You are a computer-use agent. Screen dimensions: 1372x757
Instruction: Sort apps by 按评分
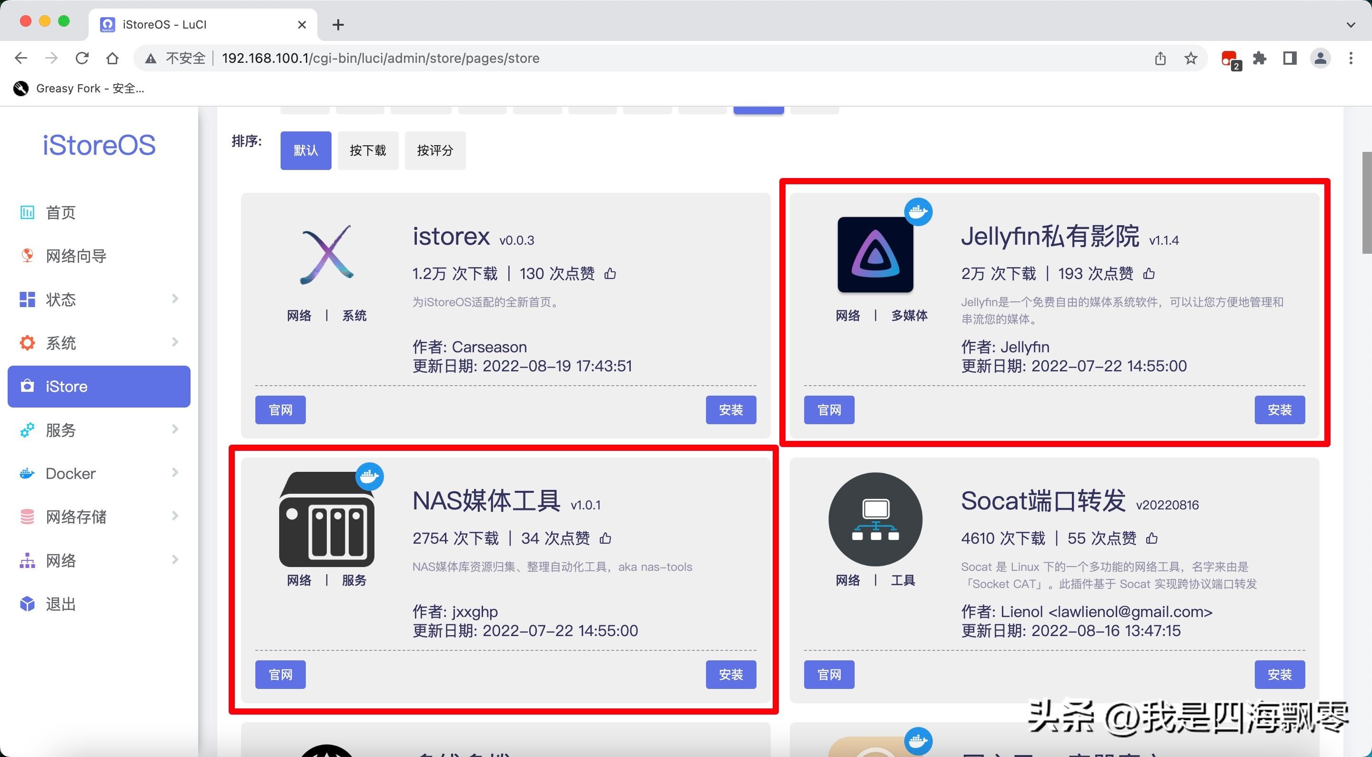[434, 150]
